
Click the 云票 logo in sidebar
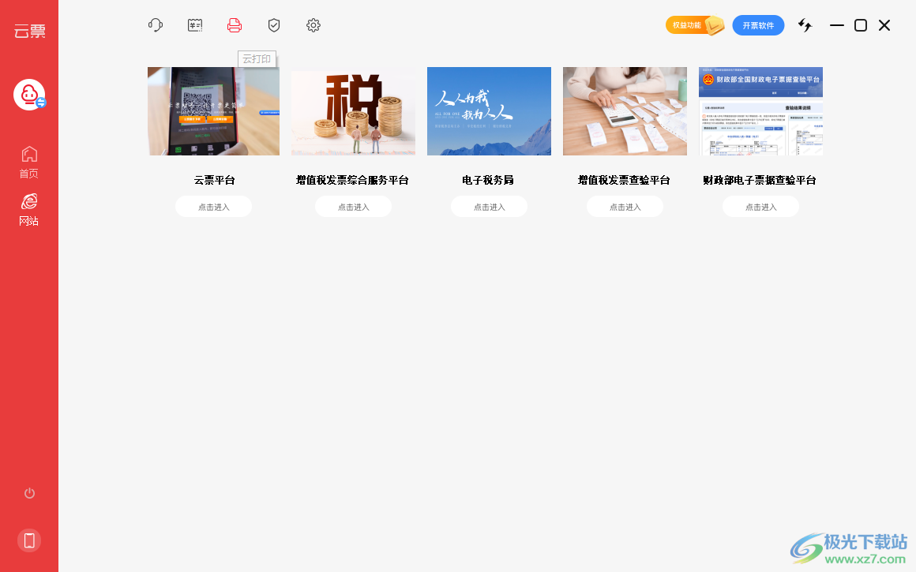click(29, 30)
